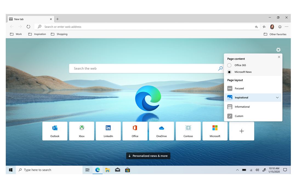Open the volume speaker icon
Viewport: 301px width, 182px height.
click(257, 170)
